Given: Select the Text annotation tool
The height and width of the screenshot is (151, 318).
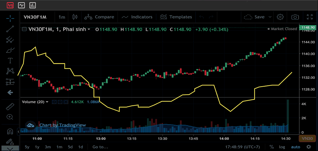Looking at the screenshot, I should point(10,60).
